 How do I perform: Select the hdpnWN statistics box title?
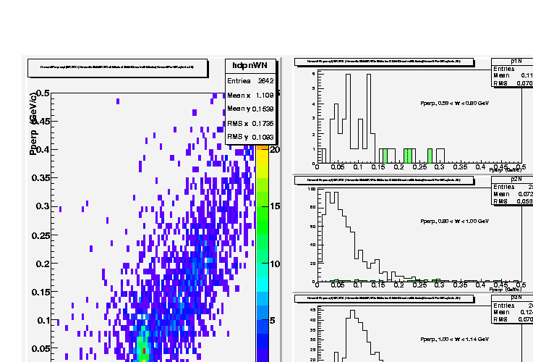(x=250, y=65)
